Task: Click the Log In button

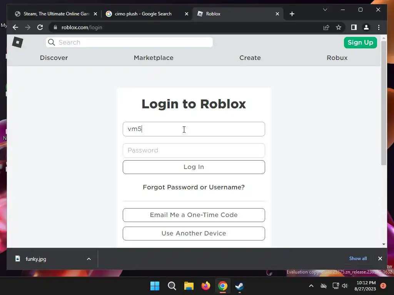Action: point(194,167)
